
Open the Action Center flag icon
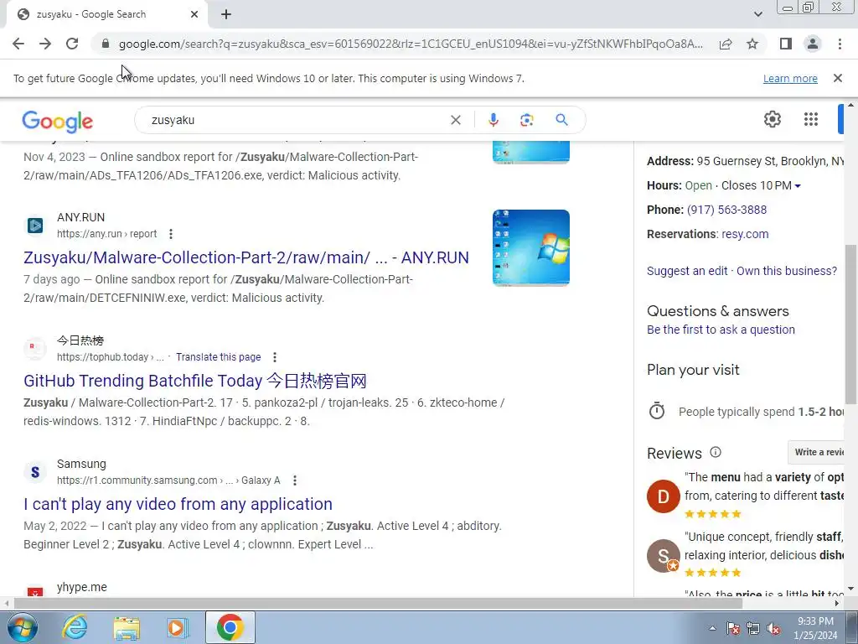coord(732,628)
